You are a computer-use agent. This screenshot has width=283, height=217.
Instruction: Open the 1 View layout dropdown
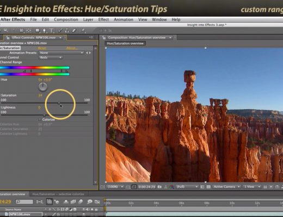click(x=252, y=187)
